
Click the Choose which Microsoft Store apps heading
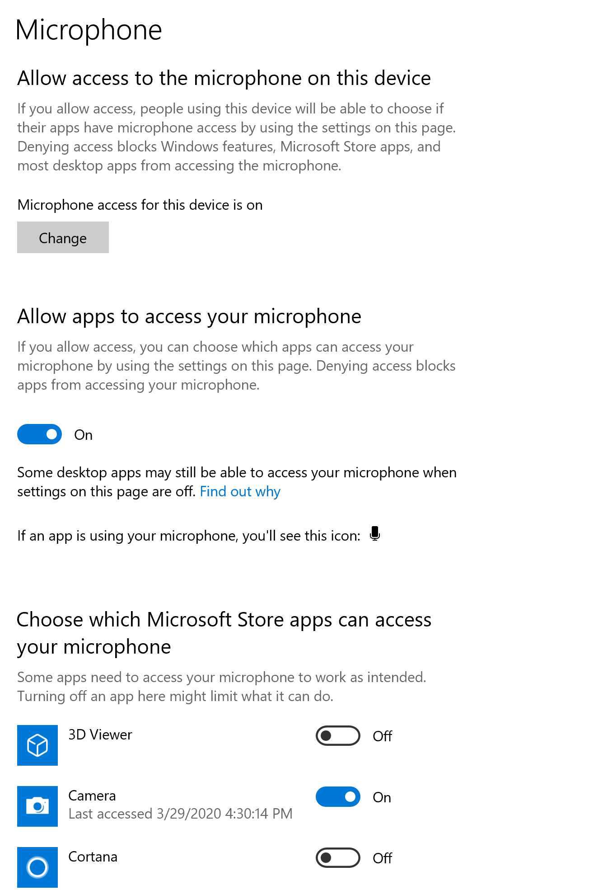224,633
